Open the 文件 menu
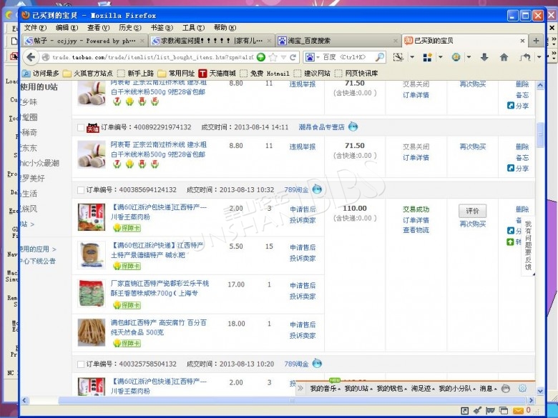This screenshot has height=418, width=558. [35, 27]
